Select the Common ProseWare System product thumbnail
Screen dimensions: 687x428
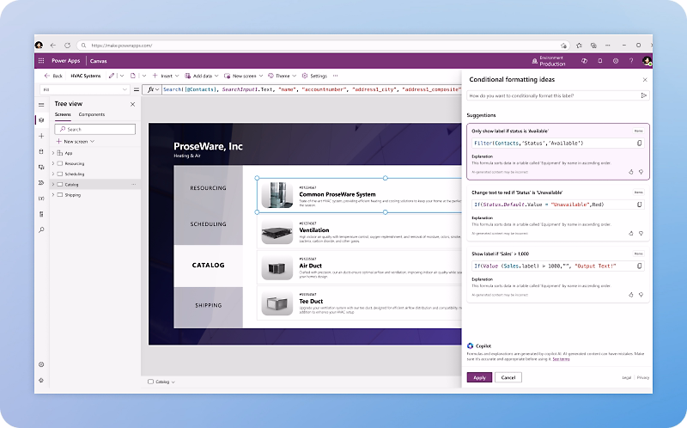pyautogui.click(x=277, y=195)
